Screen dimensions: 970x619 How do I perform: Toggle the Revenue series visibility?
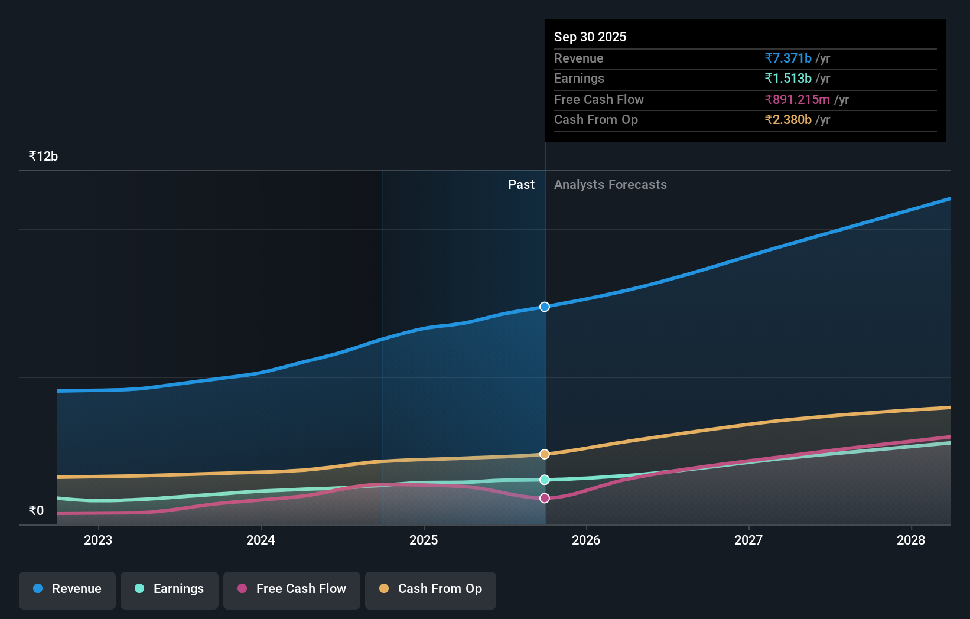click(67, 590)
